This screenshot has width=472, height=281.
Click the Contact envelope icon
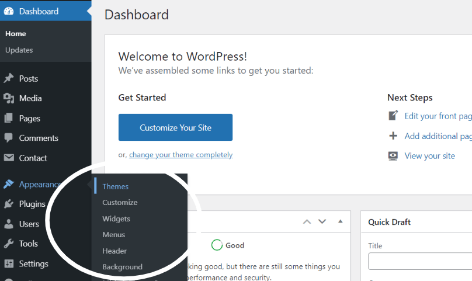pos(9,158)
